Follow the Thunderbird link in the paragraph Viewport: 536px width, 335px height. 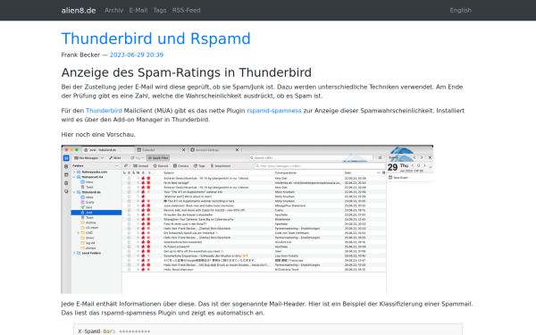pyautogui.click(x=104, y=111)
